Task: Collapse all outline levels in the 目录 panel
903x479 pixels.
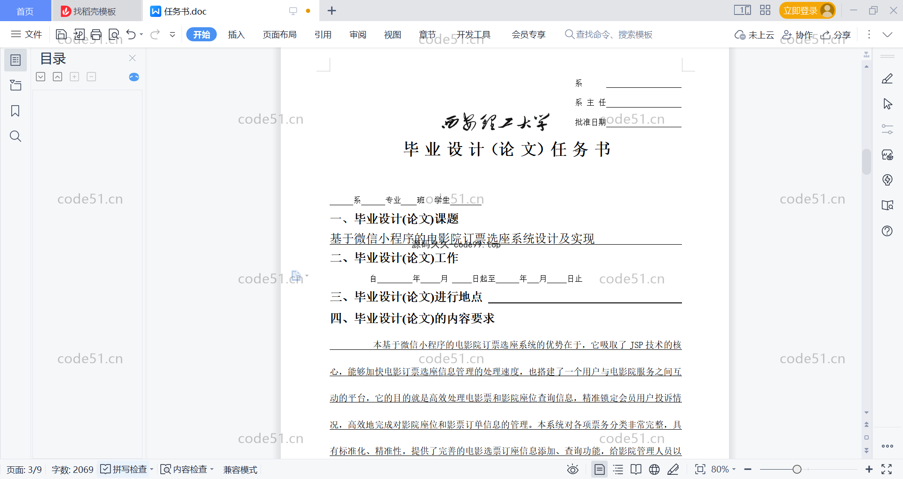Action: [57, 77]
